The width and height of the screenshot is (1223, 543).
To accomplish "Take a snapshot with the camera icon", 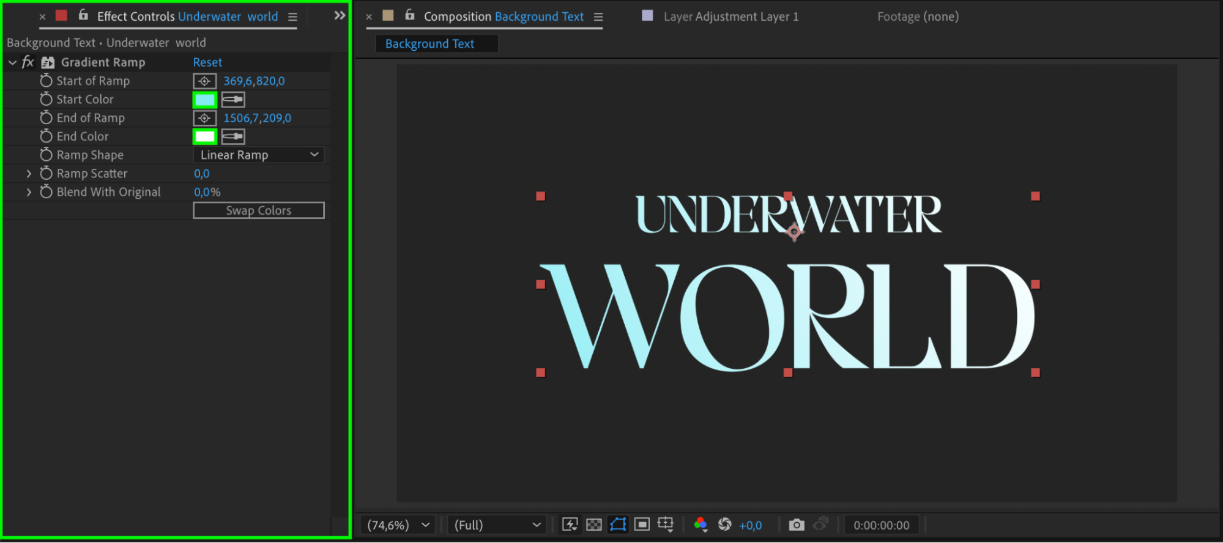I will 796,525.
